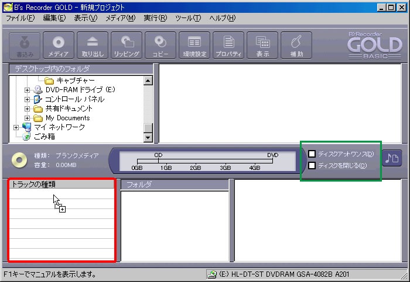Image resolution: width=410 pixels, height=282 pixels.
Task: Click the デスクトップ内のフォルダ header
Action: tap(81, 69)
